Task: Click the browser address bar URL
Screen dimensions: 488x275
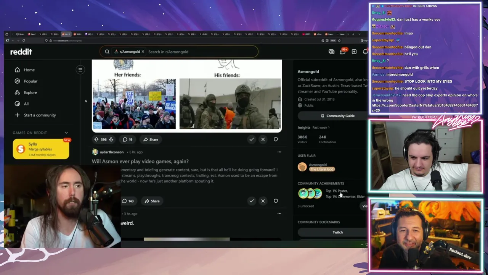Action: point(68,40)
